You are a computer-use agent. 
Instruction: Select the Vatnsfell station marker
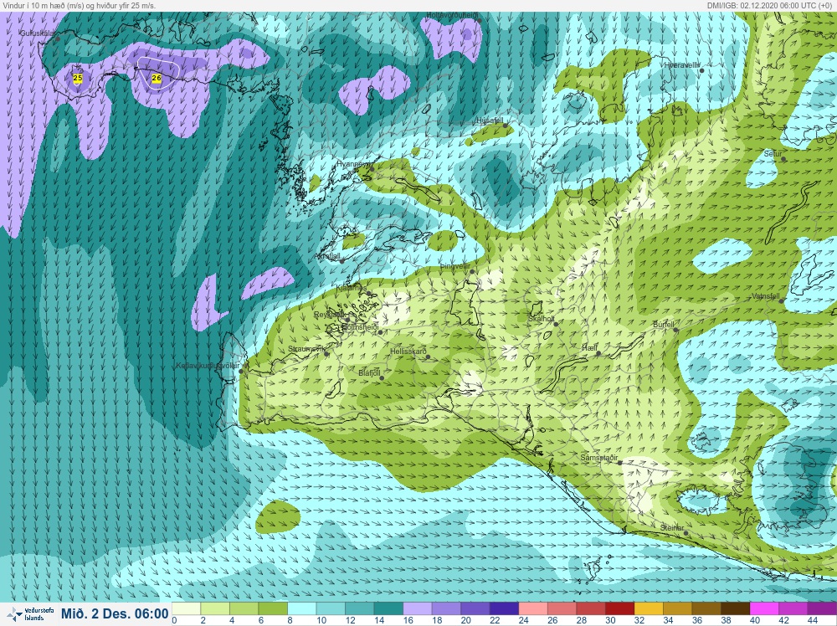[782, 300]
